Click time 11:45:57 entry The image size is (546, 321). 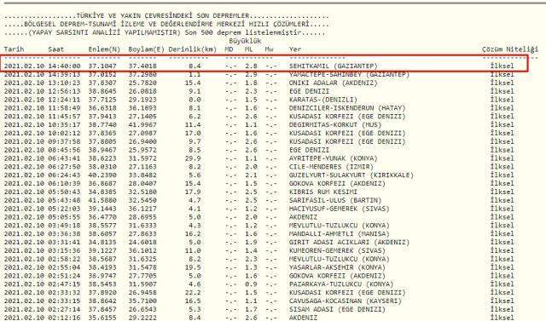64,117
